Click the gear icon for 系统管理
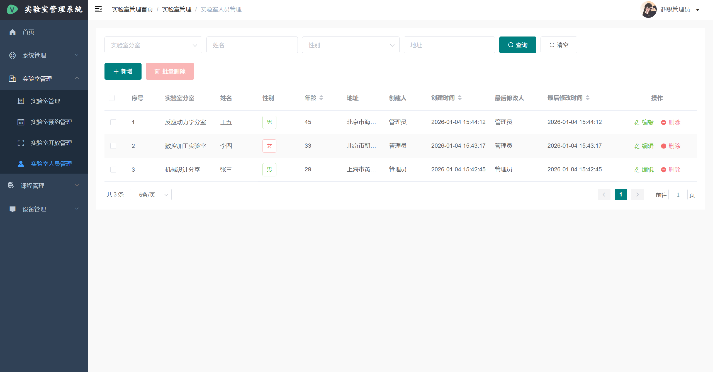Screen dimensions: 713x372 tap(13, 55)
